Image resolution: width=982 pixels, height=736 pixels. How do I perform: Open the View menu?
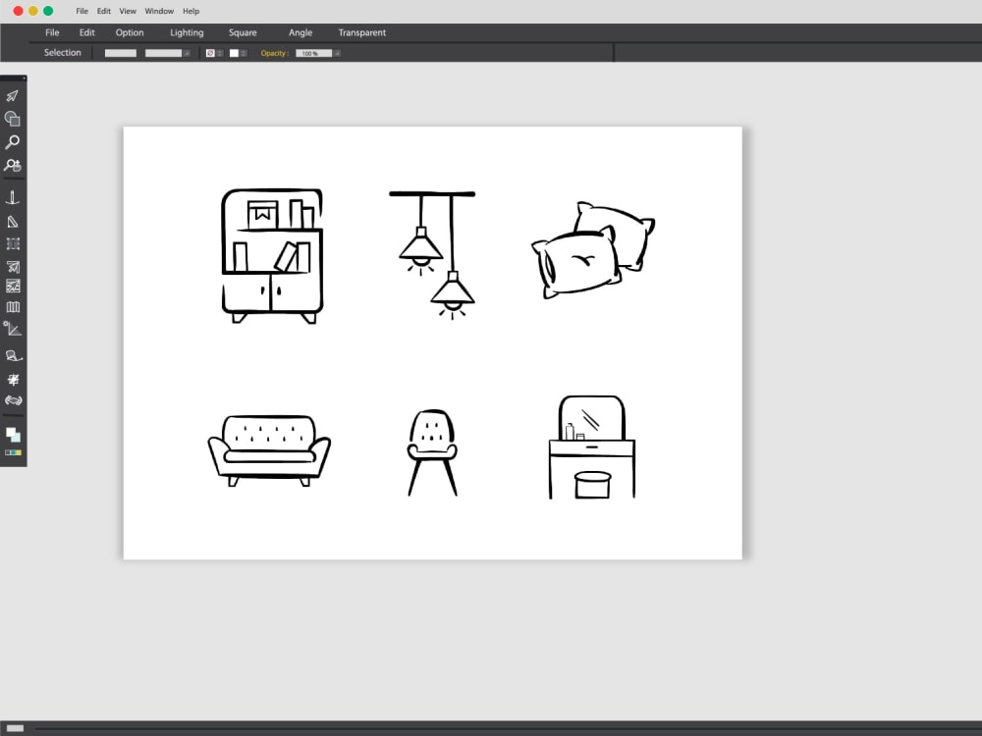click(x=128, y=11)
